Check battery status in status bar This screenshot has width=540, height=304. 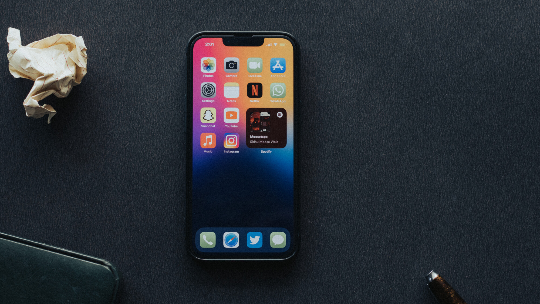coord(283,45)
